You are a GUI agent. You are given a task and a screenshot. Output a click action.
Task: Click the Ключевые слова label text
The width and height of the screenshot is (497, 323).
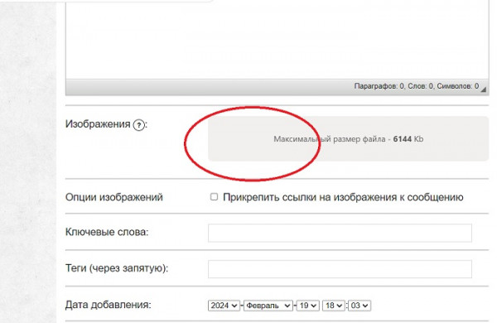click(x=107, y=232)
